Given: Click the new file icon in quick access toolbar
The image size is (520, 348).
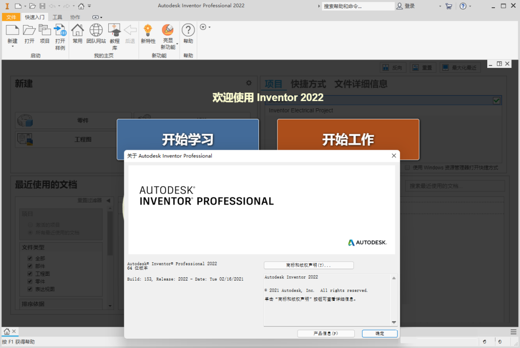Looking at the screenshot, I should coord(18,6).
